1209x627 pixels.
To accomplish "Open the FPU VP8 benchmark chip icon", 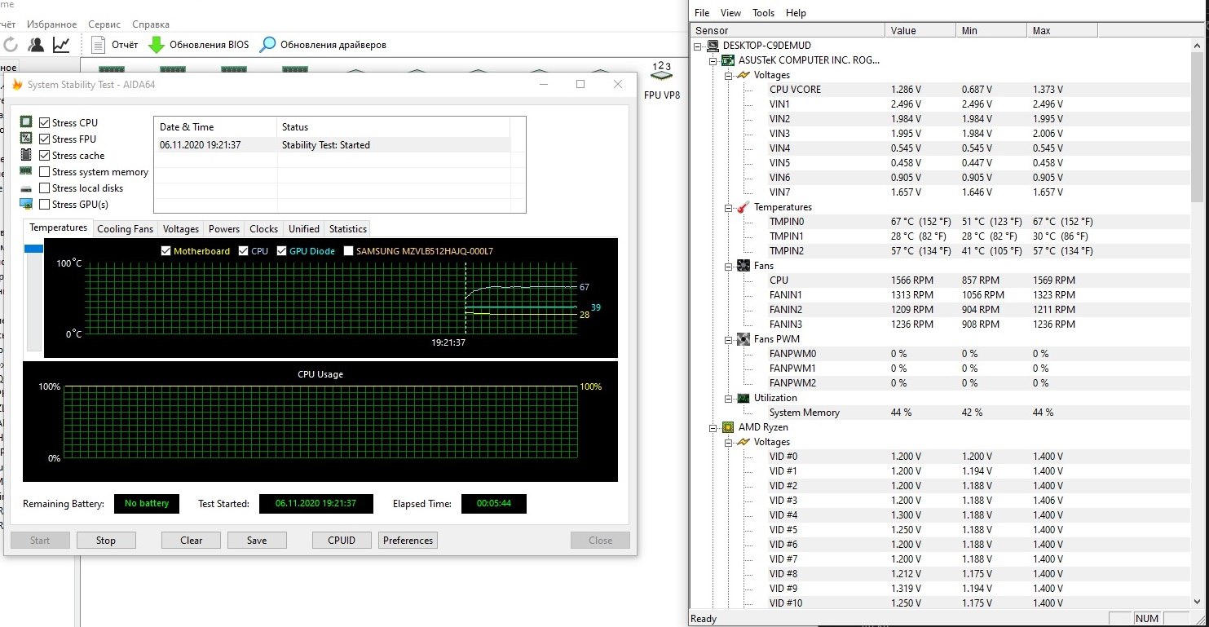I will coord(661,72).
